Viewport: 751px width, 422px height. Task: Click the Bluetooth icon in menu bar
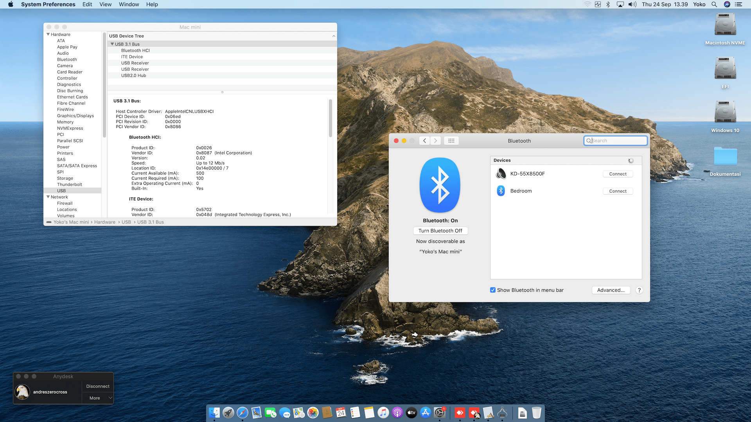608,4
